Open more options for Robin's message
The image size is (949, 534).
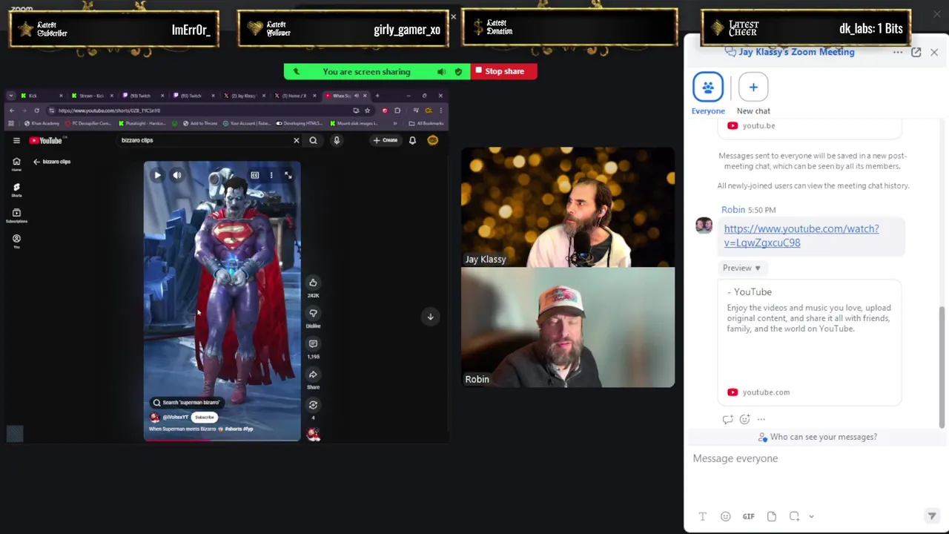pyautogui.click(x=761, y=419)
